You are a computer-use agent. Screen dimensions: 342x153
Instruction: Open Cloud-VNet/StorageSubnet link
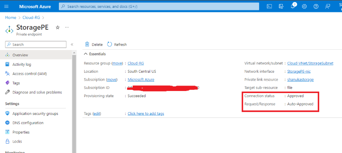coord(310,63)
